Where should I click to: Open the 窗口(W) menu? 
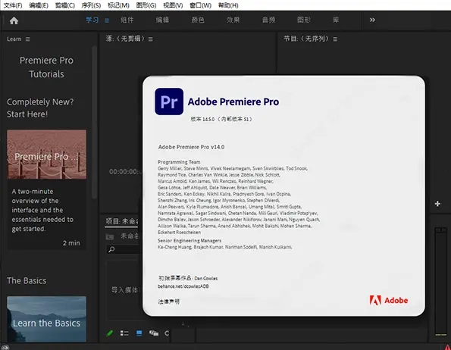(x=200, y=5)
